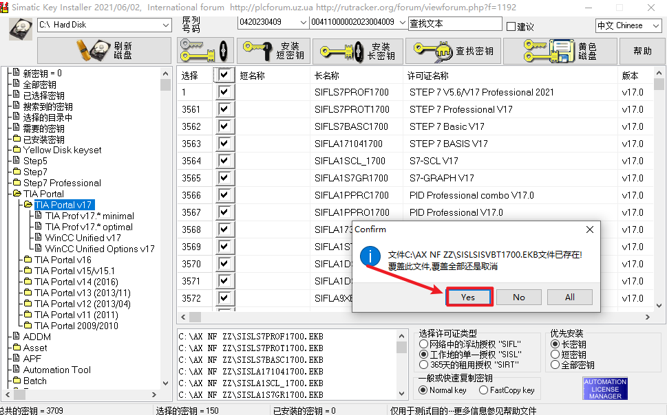
Task: Open the 00411000002023004009 dropdown
Action: (x=403, y=23)
